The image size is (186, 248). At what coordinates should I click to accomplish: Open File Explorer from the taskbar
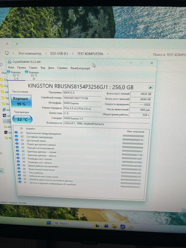tap(114, 226)
